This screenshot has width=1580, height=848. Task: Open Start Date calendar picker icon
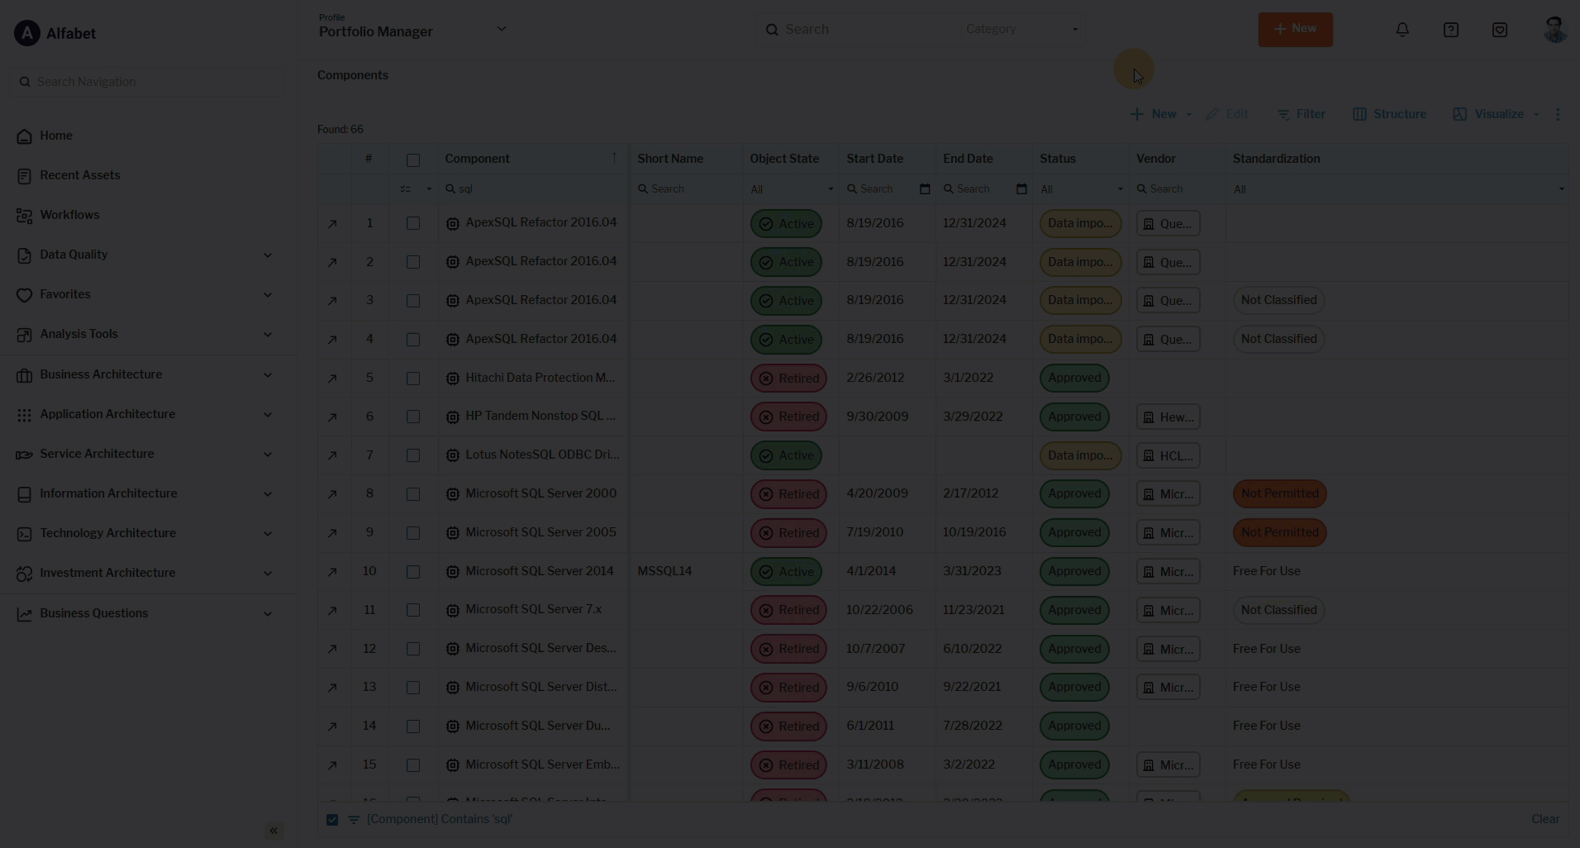(925, 189)
